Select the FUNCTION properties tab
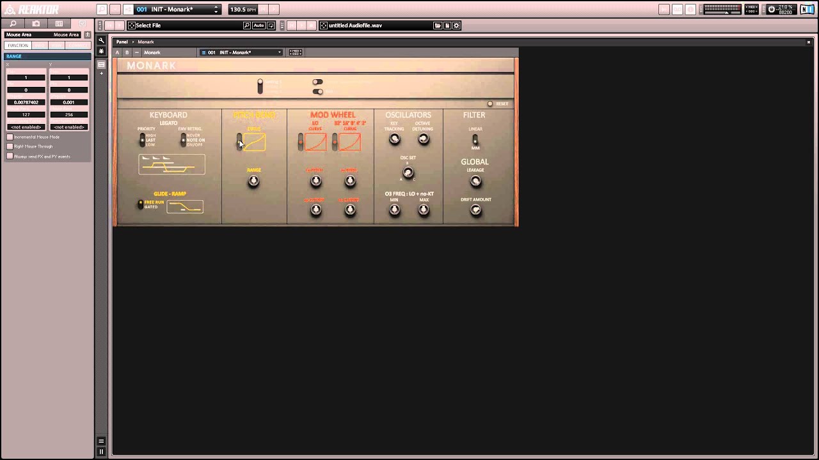819x460 pixels. coord(18,45)
